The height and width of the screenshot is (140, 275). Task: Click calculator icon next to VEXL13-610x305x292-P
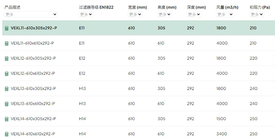pyautogui.click(x=6, y=89)
